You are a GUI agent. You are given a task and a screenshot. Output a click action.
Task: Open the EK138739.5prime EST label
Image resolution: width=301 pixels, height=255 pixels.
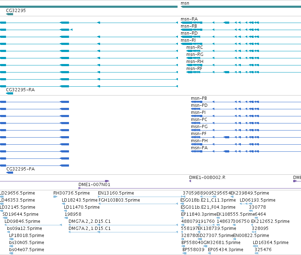(x=217, y=228)
